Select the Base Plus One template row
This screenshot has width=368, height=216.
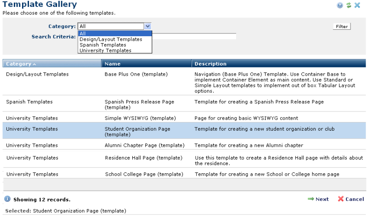coord(136,74)
